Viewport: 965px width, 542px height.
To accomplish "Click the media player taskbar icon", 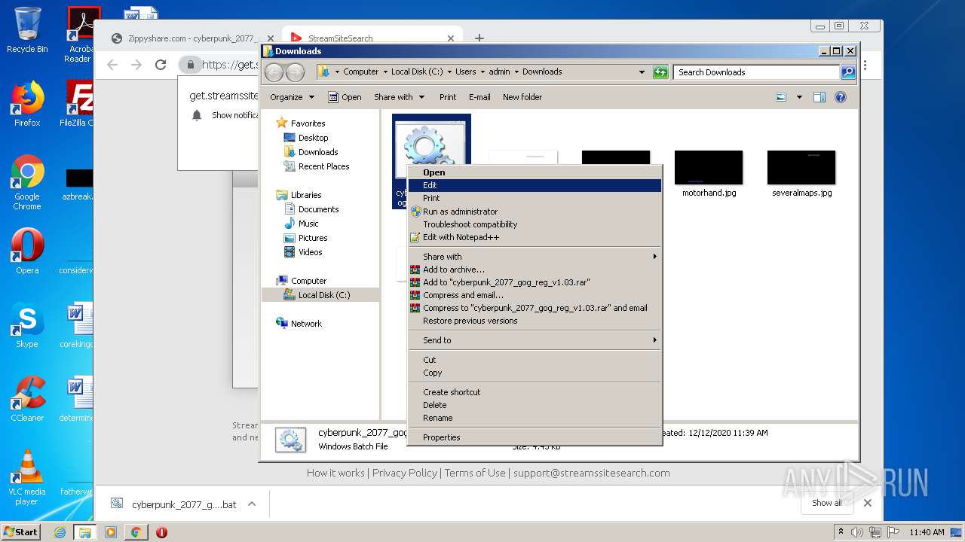I will coord(111,532).
